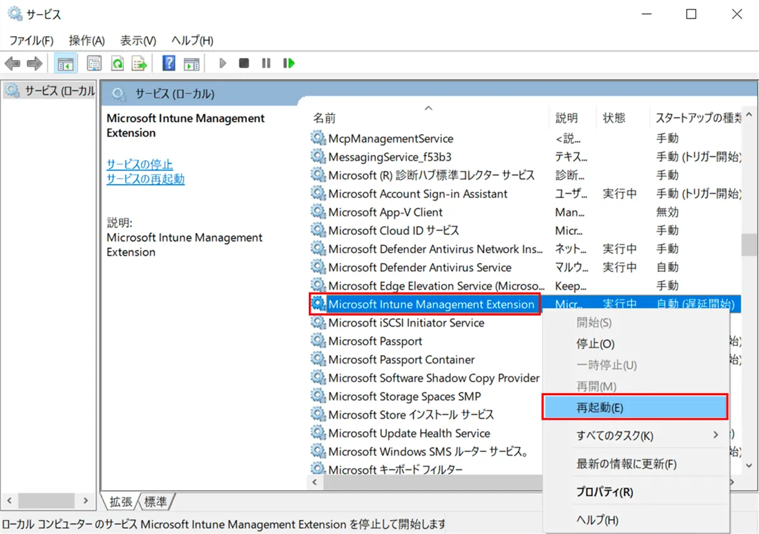Switch to the 拡張 tab
This screenshot has height=534, width=759.
tap(121, 502)
